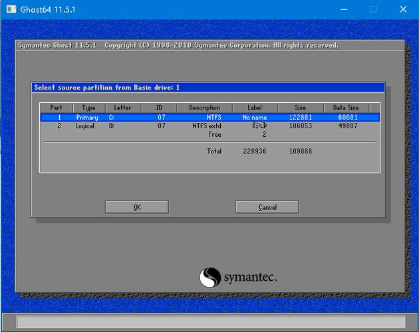Minimize the Ghost64 window
The image size is (419, 332).
[345, 9]
